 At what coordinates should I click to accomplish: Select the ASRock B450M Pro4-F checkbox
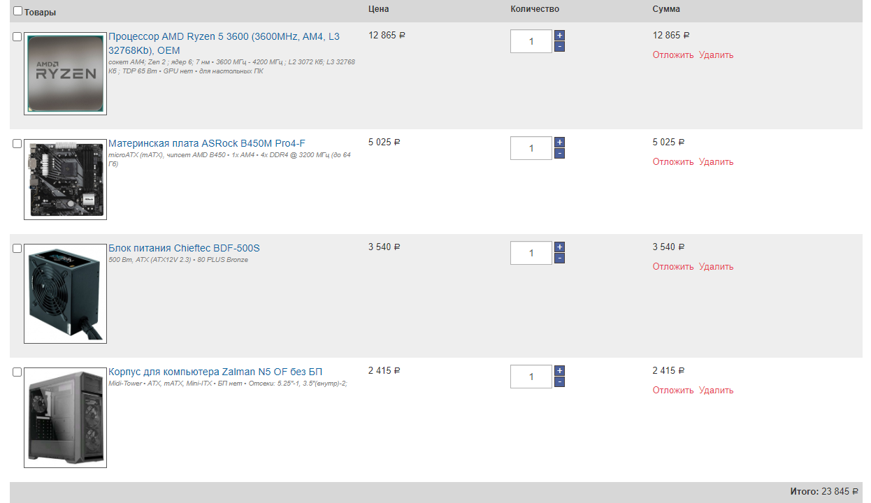(17, 144)
